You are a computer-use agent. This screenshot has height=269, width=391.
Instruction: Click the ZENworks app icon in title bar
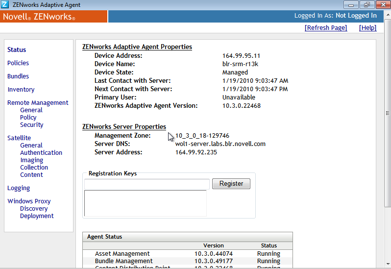click(5, 5)
